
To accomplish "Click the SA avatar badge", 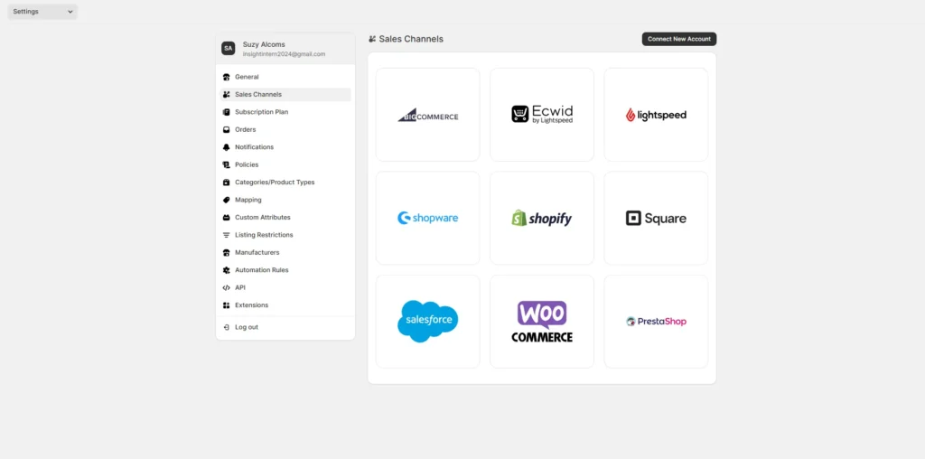I will 229,49.
